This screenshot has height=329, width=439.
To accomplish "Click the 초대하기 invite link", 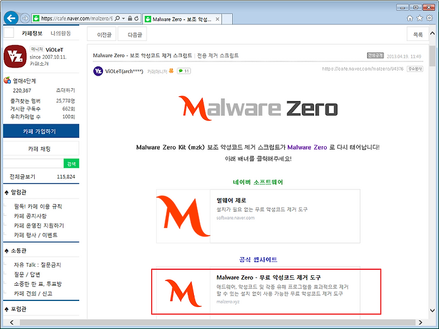I will (x=65, y=90).
